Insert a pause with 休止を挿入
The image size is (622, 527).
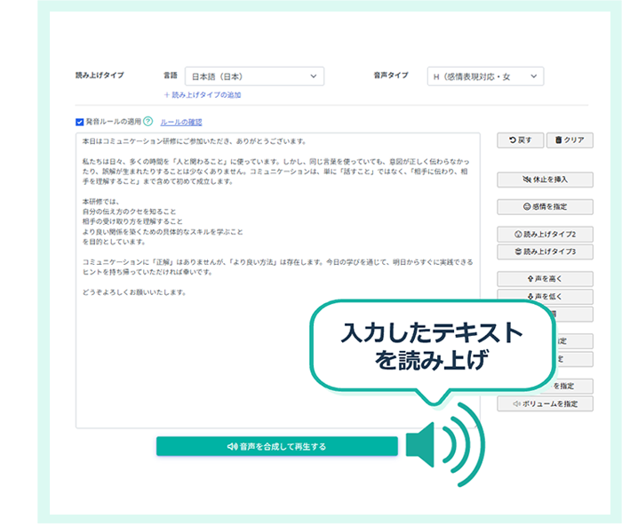pos(545,180)
